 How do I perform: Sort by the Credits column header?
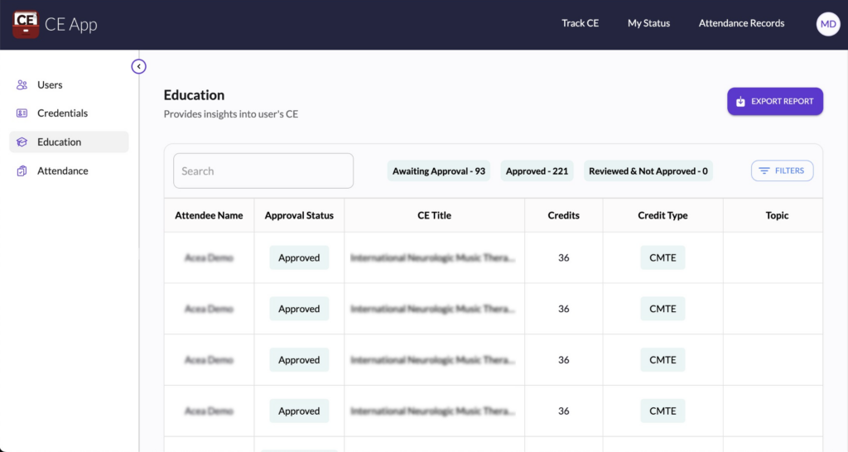click(x=563, y=215)
